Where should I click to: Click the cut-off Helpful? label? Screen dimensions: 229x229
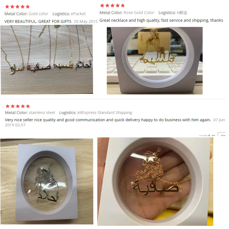click(207, 135)
